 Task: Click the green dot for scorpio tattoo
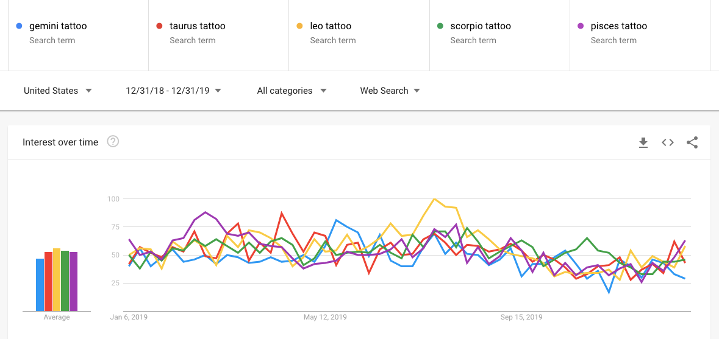(x=440, y=26)
